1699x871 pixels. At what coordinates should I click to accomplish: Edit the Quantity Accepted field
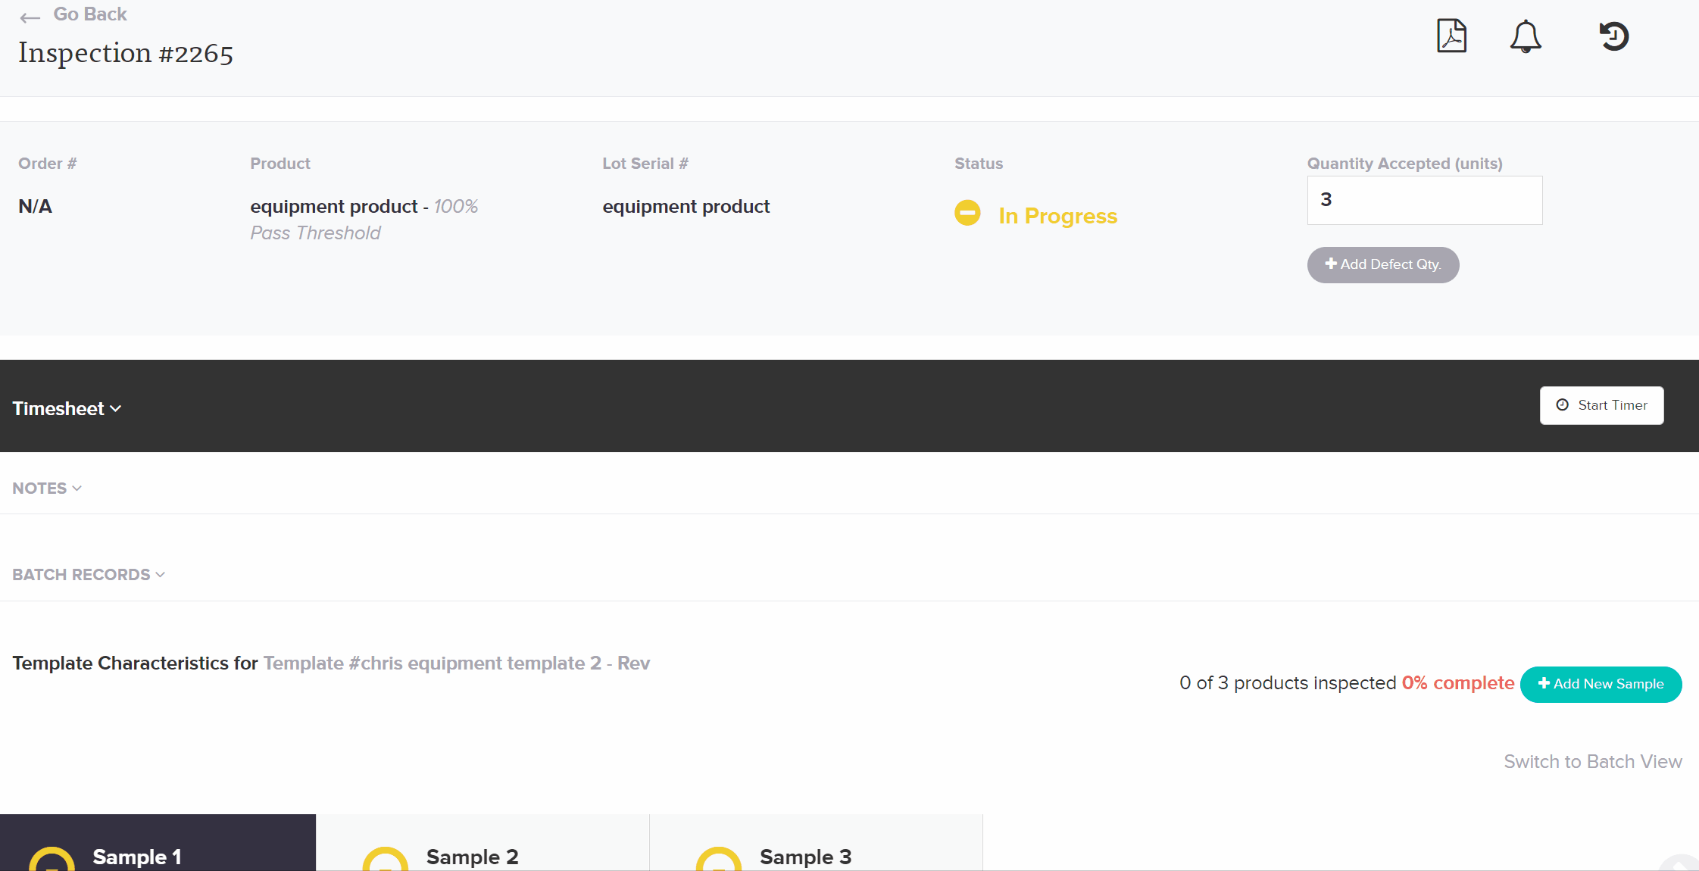click(x=1423, y=199)
